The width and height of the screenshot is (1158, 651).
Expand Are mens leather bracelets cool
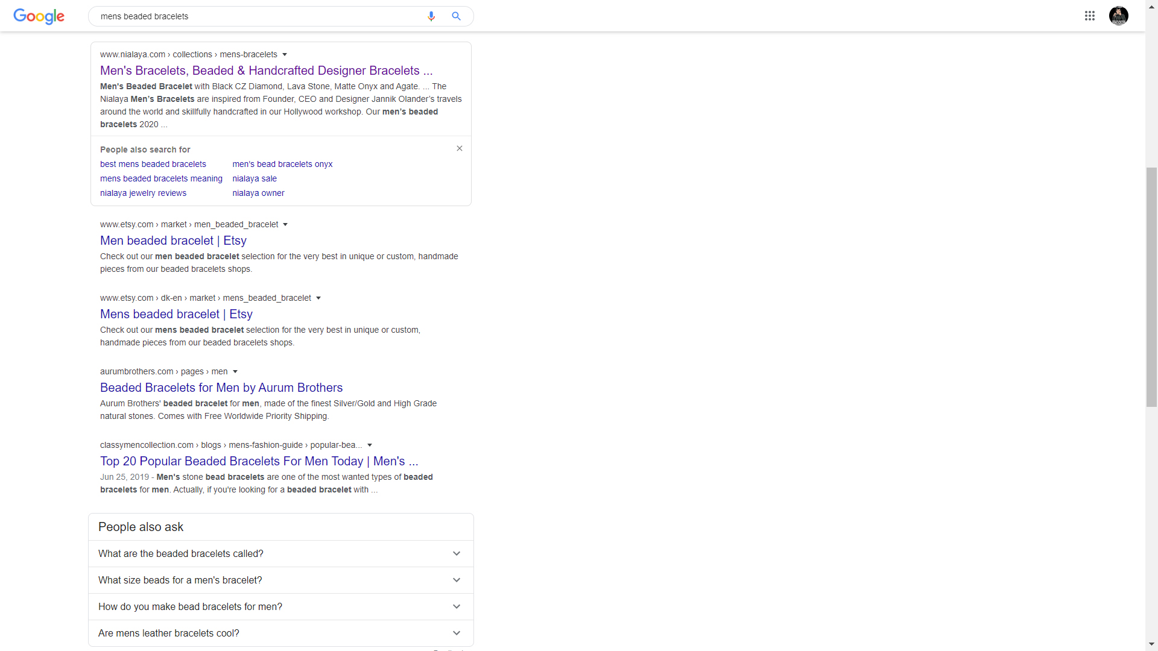(x=281, y=633)
